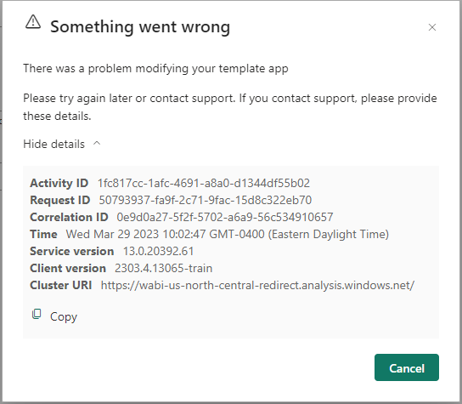Click the Cluster URI label
The height and width of the screenshot is (404, 462).
click(60, 286)
